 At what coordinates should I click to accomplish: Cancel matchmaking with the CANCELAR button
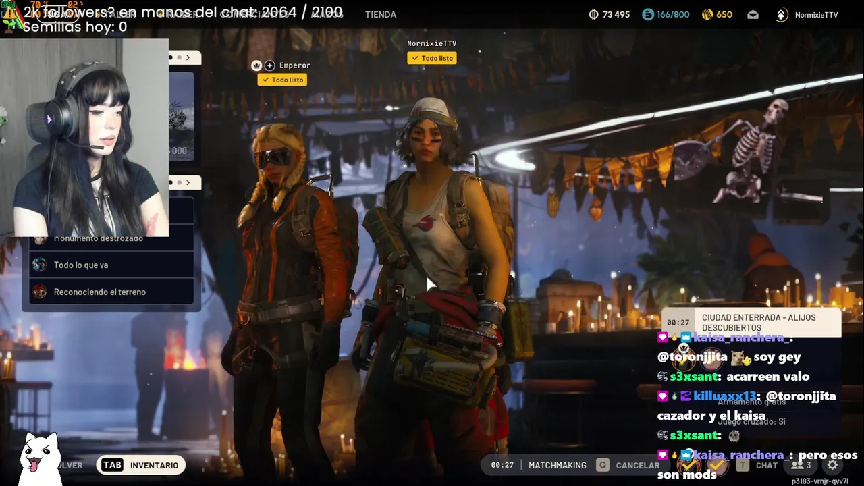click(638, 465)
